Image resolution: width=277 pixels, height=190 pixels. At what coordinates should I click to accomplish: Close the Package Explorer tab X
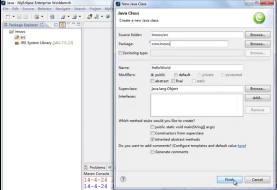(42, 25)
